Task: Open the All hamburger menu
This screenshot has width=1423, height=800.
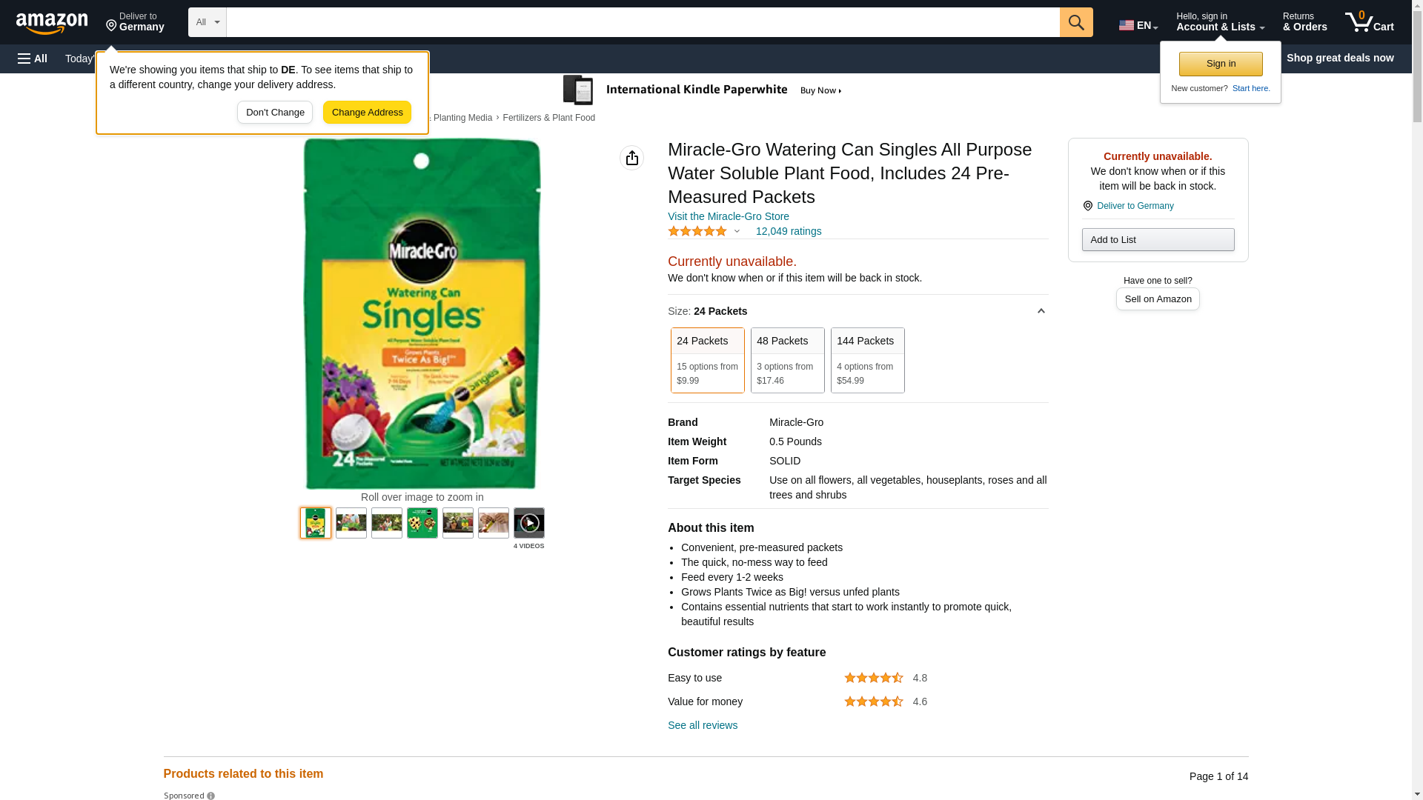Action: (x=33, y=59)
